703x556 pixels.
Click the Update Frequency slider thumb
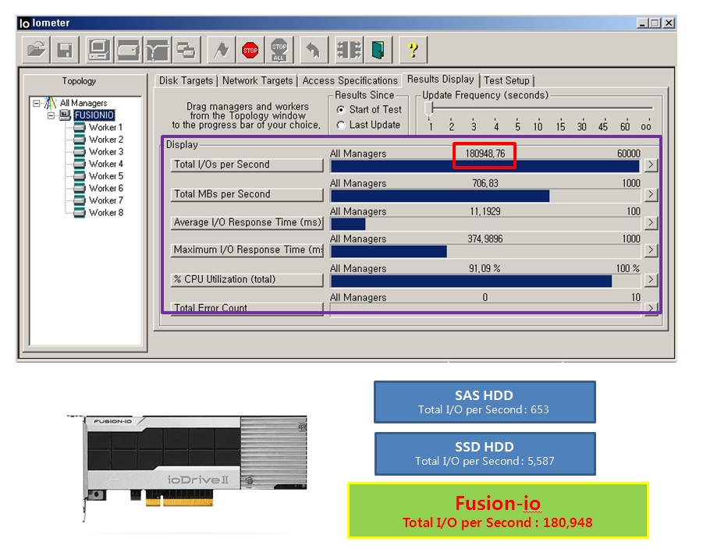[x=429, y=108]
